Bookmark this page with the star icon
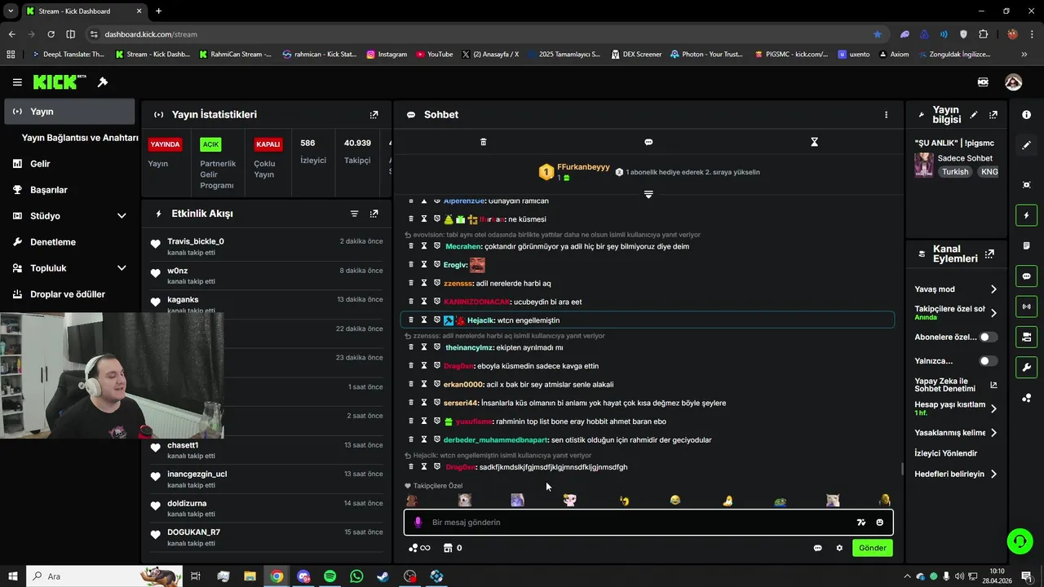Viewport: 1044px width, 587px height. 878,34
